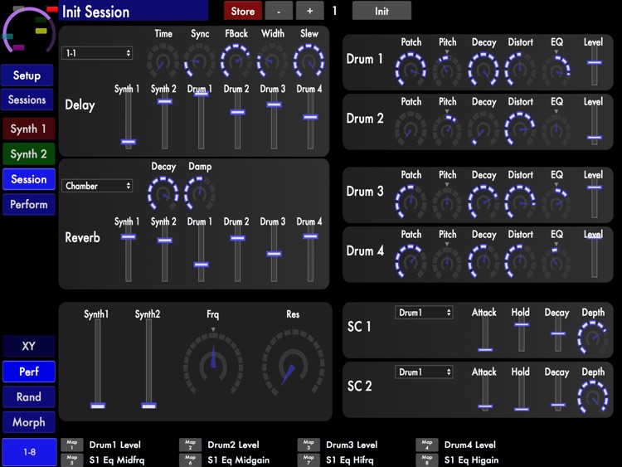Toggle the XY mode button
The width and height of the screenshot is (622, 467).
pyautogui.click(x=28, y=346)
